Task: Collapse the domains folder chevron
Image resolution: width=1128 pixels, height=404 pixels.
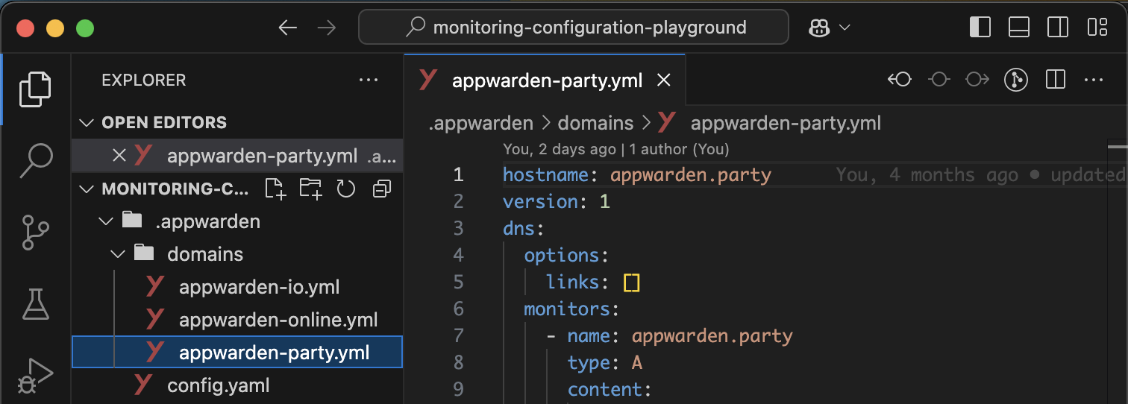Action: (x=118, y=254)
